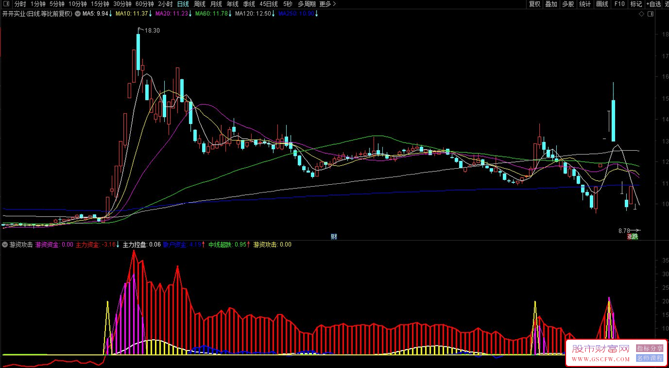The image size is (669, 368).
Task: Open the 更多 periods expander
Action: click(327, 4)
